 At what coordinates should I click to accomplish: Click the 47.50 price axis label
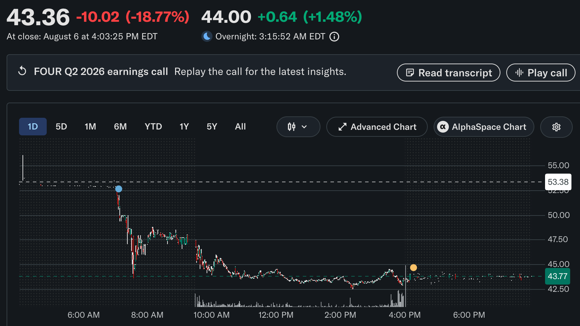558,239
